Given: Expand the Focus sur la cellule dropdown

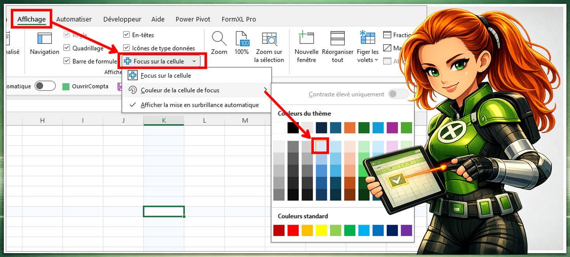Looking at the screenshot, I should pyautogui.click(x=194, y=61).
